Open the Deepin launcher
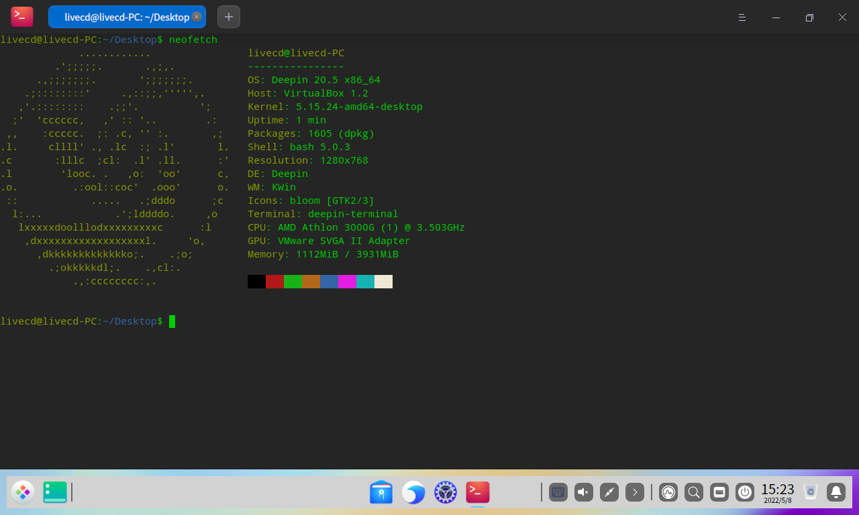The width and height of the screenshot is (859, 515). click(23, 493)
